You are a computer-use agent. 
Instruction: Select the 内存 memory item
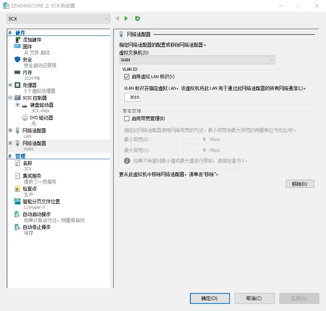[x=27, y=72]
